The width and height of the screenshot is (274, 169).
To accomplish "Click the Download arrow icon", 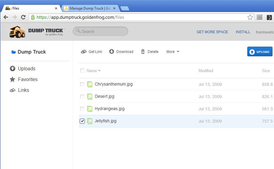I will coord(111,51).
